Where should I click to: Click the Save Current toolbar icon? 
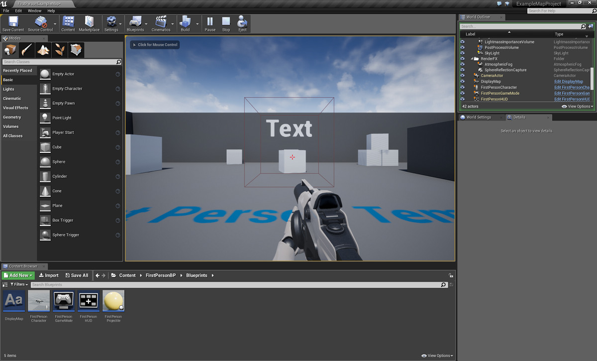13,23
